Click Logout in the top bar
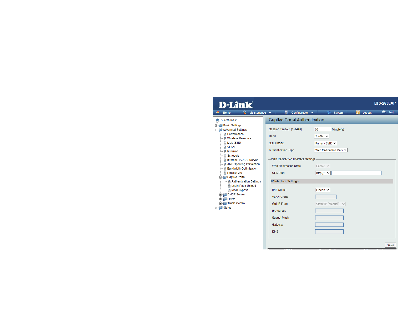 367,113
